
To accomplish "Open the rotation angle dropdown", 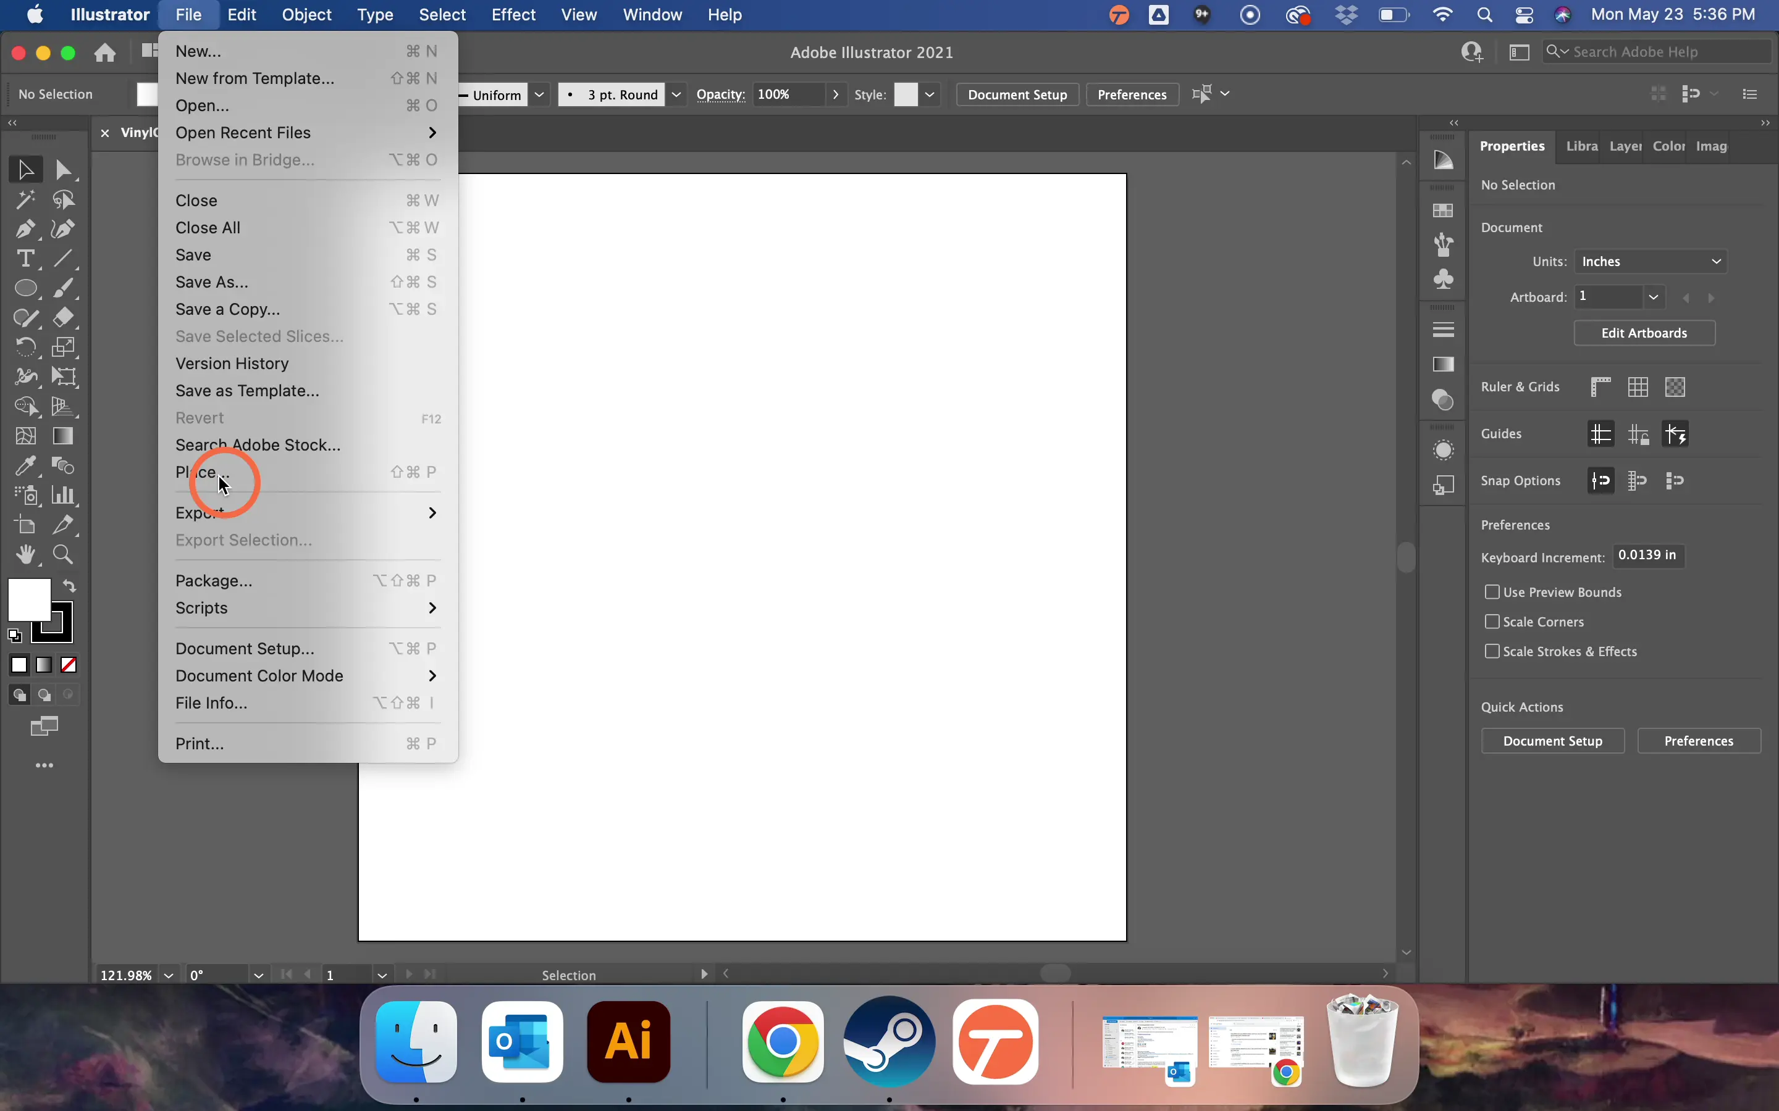I will [258, 975].
